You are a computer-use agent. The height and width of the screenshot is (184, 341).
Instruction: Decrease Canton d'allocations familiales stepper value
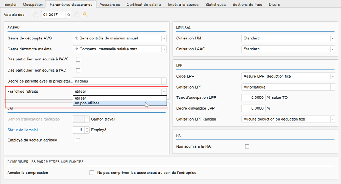coord(87,121)
